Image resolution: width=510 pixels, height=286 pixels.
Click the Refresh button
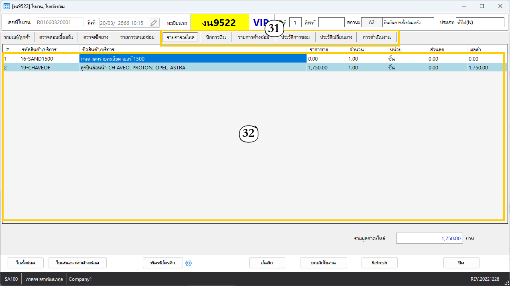379,263
